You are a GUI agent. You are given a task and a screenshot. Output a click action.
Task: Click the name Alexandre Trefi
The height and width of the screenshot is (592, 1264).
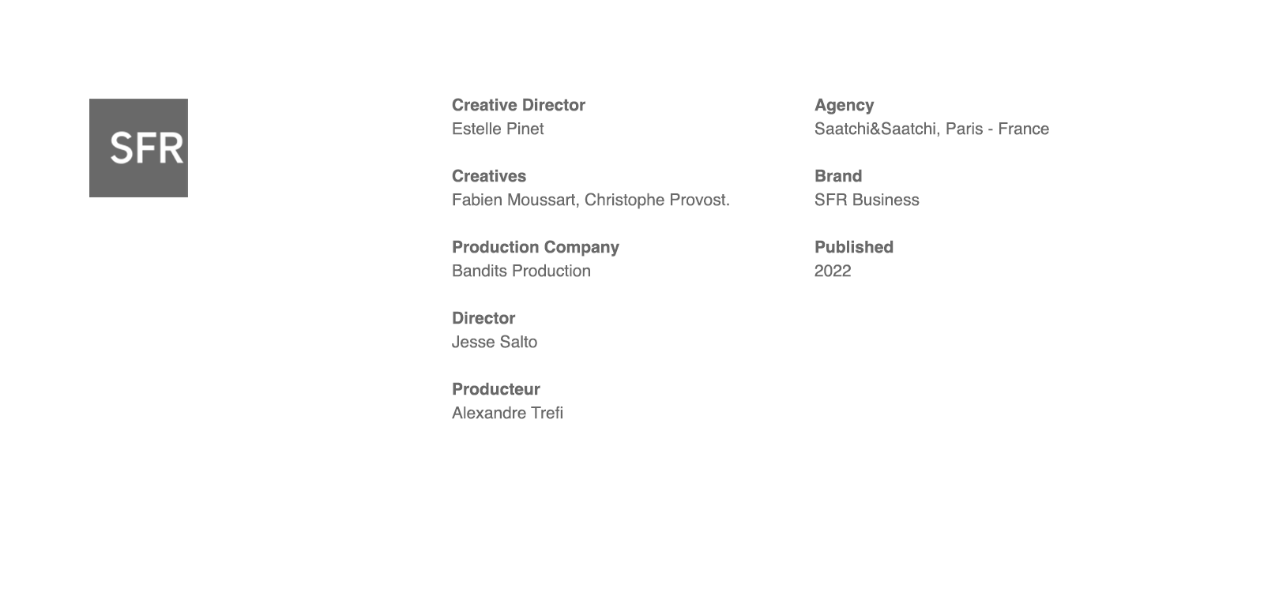click(x=507, y=413)
